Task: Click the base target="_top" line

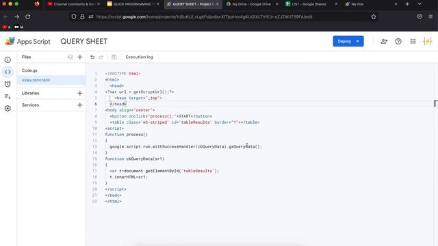Action: click(138, 98)
